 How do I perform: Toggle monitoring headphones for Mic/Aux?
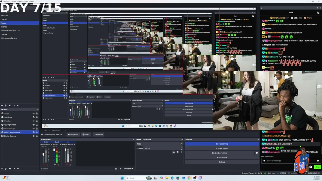tap(59, 165)
